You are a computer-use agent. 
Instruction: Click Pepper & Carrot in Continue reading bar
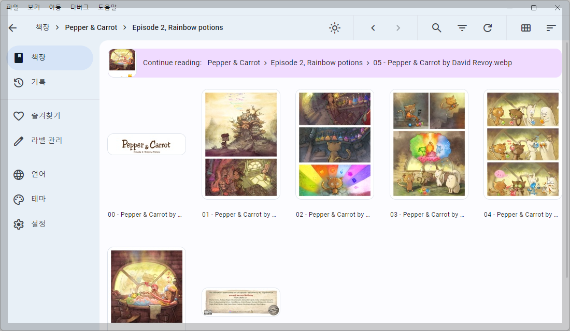coord(234,63)
